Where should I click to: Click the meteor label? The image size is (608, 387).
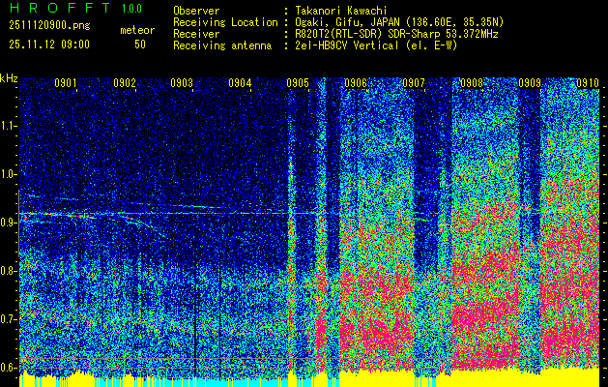tap(137, 30)
